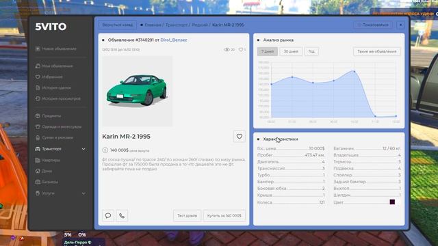The width and height of the screenshot is (438, 246).
Task: Click Пожаловаться button
Action: (372, 25)
